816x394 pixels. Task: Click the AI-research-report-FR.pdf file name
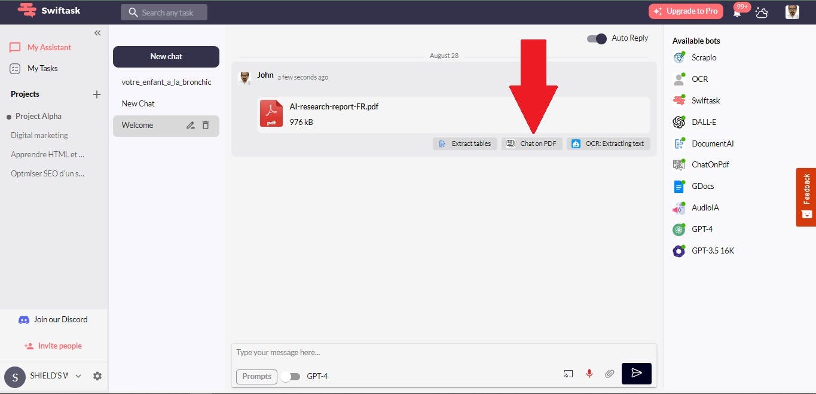[334, 106]
